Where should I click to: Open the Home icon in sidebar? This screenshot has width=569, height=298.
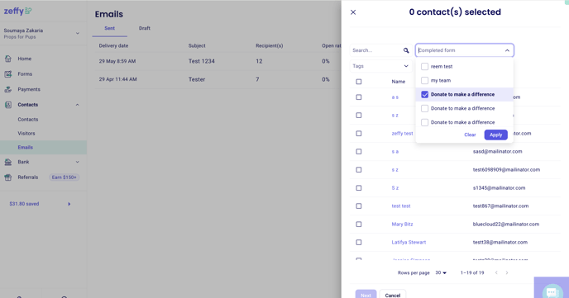point(8,59)
